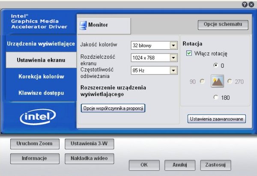Select the 180 degree rotation option
257x176 pixels.
click(216, 97)
